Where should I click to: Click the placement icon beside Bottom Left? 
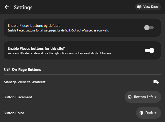130,97
